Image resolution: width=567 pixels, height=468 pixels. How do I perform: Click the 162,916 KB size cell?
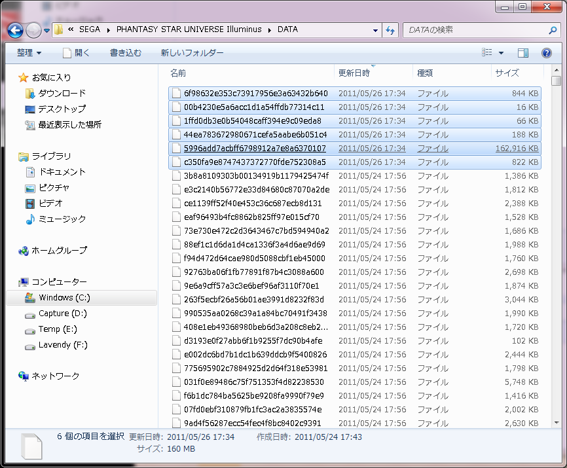point(517,149)
